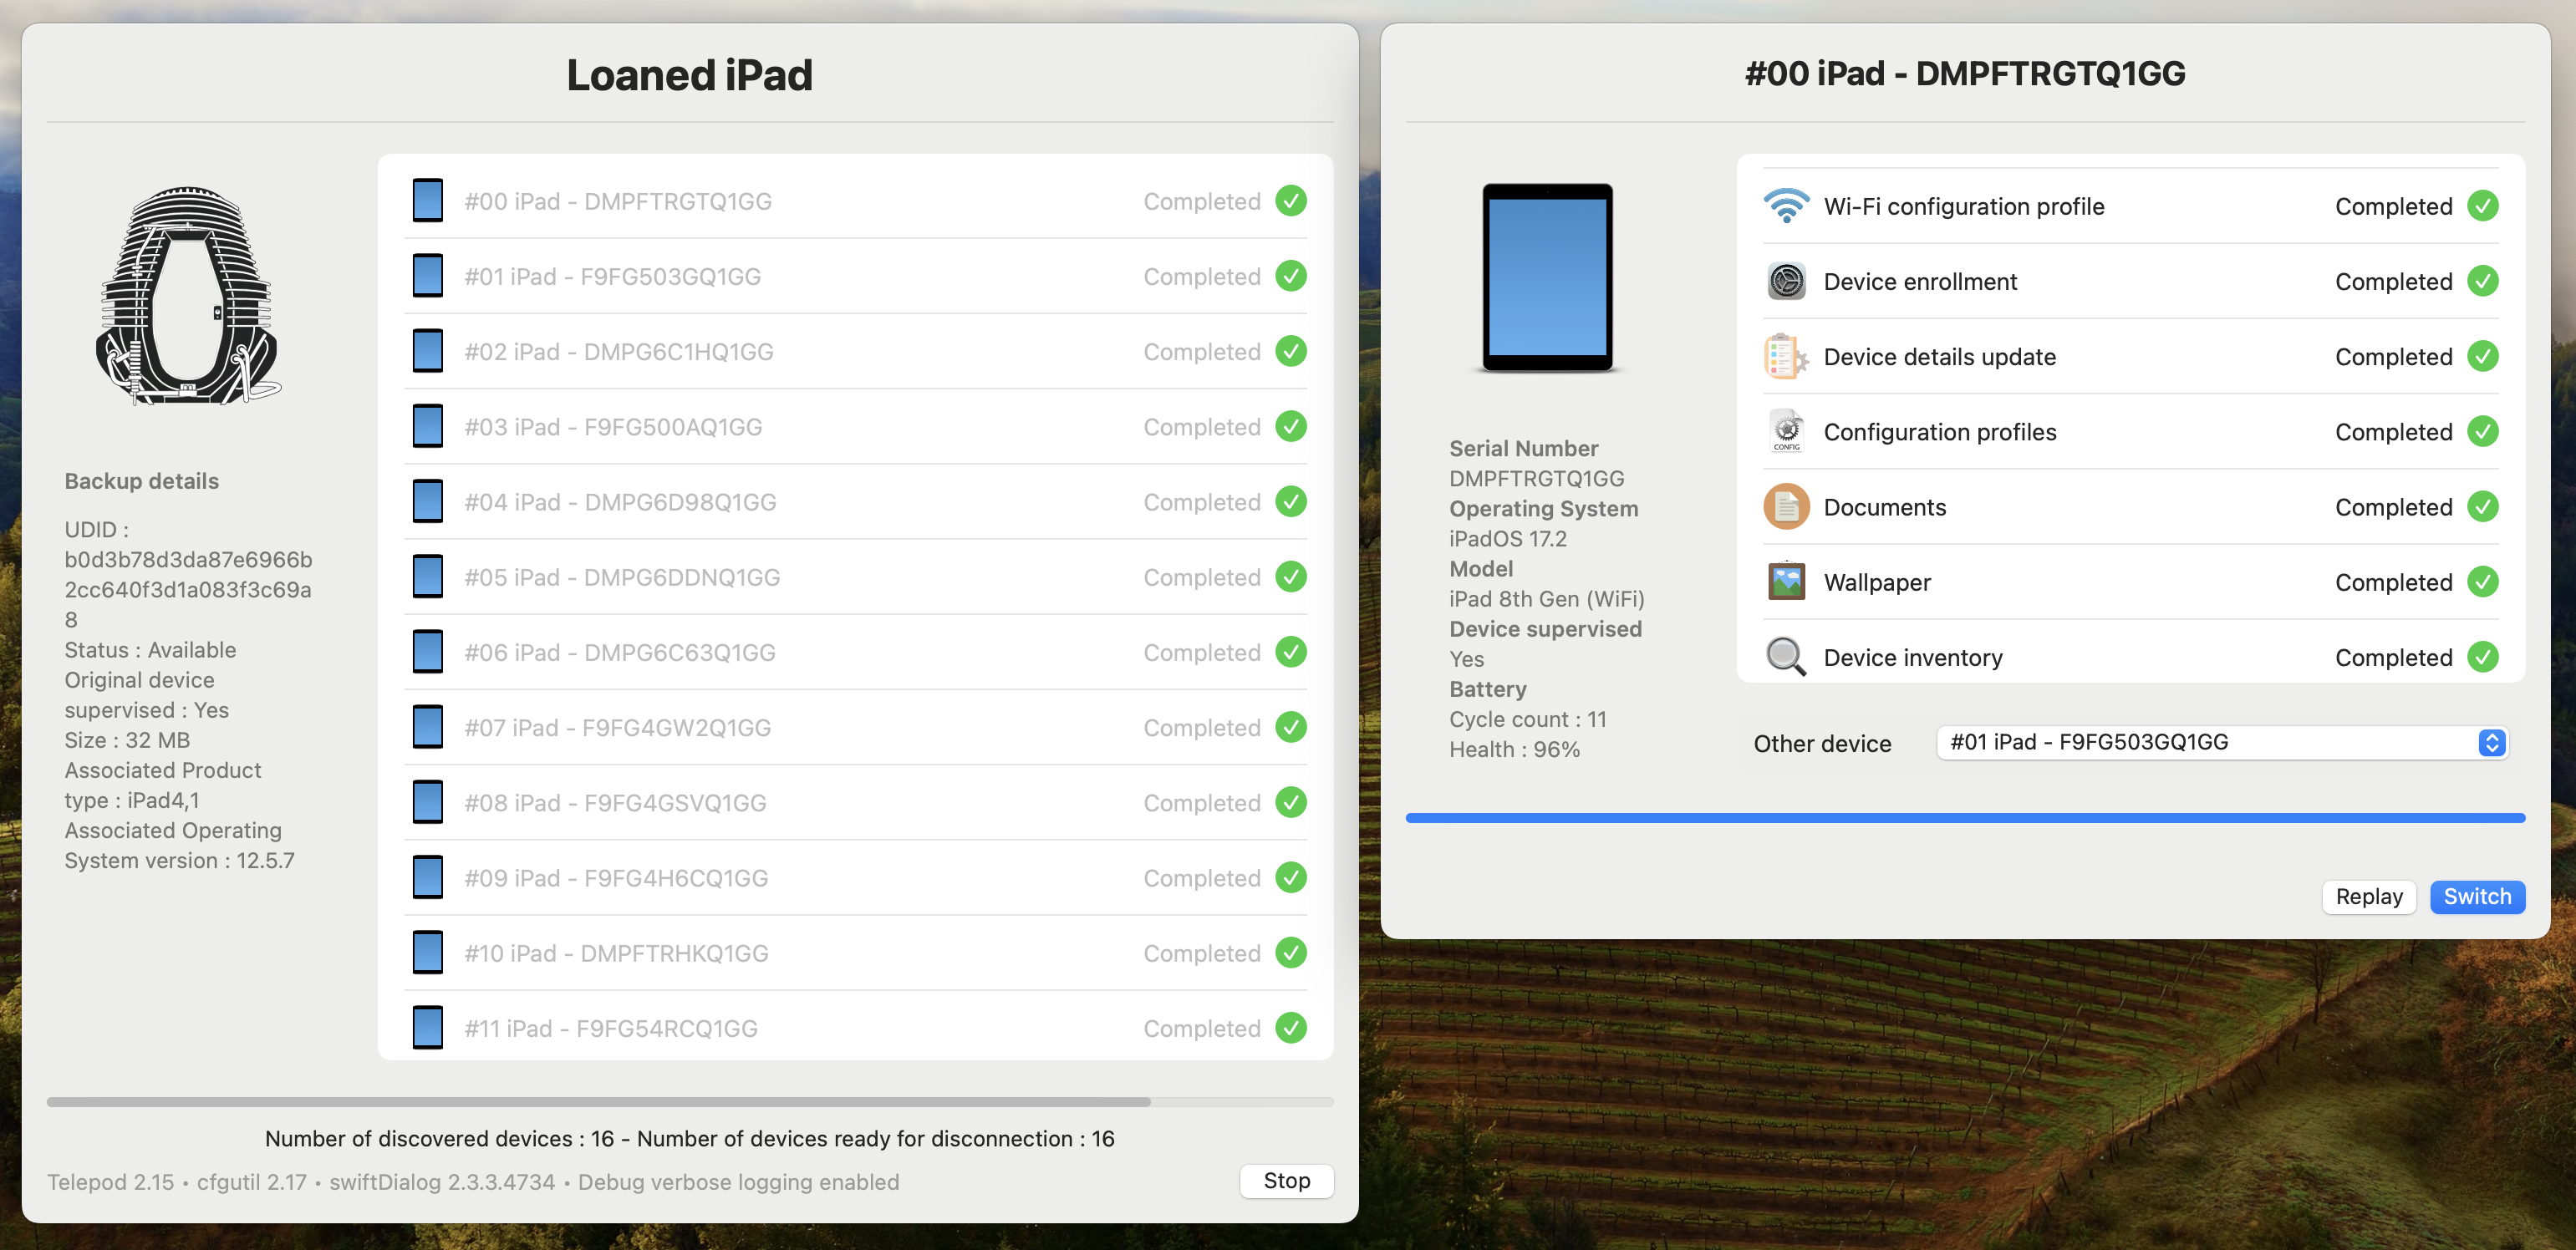This screenshot has height=1250, width=2576.
Task: Click the 'Configuration profiles' step label
Action: (x=1940, y=432)
